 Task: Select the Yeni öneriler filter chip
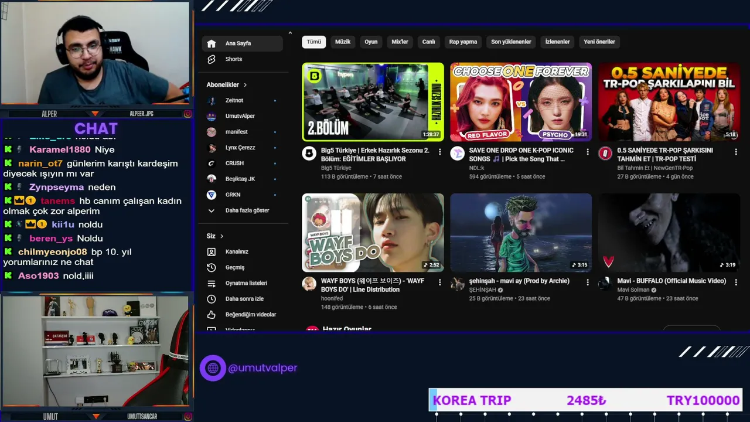[x=599, y=42]
